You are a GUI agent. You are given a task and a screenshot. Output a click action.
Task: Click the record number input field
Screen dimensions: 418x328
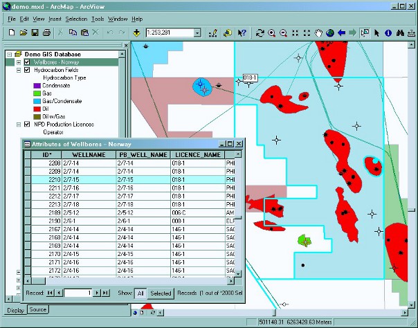(78, 293)
